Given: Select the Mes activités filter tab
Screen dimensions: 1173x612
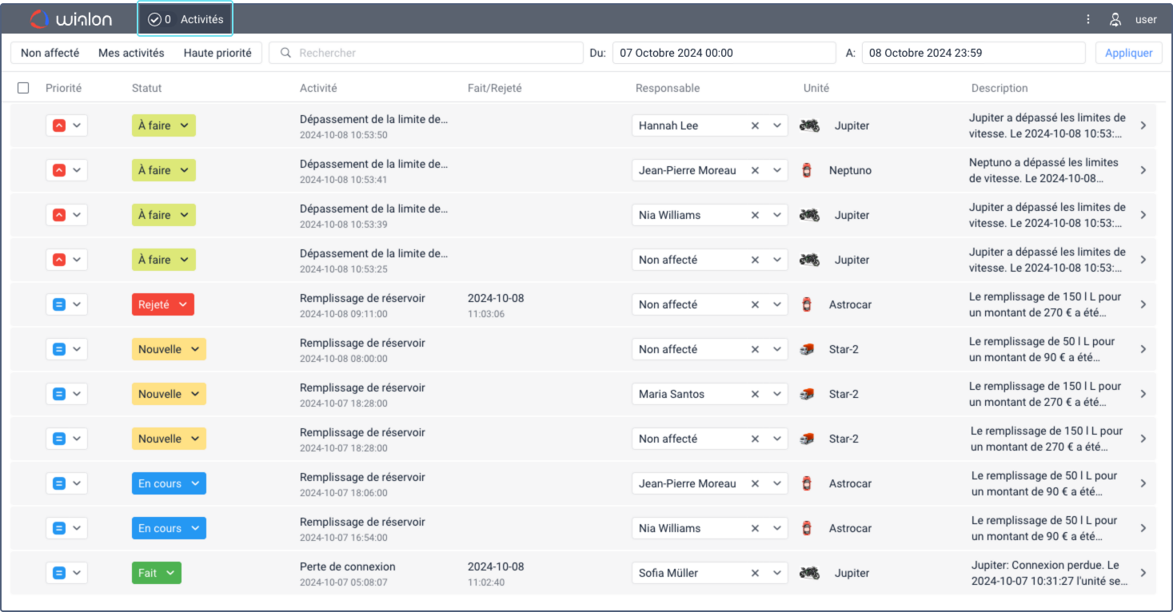Looking at the screenshot, I should pyautogui.click(x=131, y=53).
